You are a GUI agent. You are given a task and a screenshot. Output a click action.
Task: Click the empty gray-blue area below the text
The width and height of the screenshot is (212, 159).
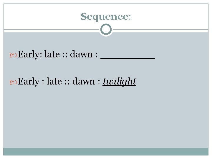[x=106, y=118]
